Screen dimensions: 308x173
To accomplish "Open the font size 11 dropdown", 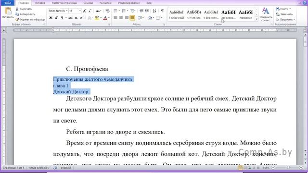I will (x=80, y=11).
